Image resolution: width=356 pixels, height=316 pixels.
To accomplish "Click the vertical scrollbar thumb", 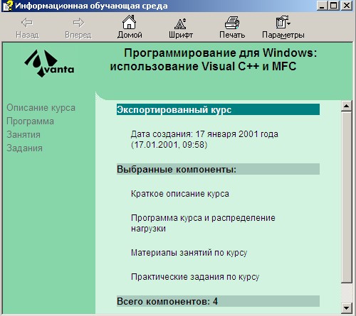I will click(346, 197).
